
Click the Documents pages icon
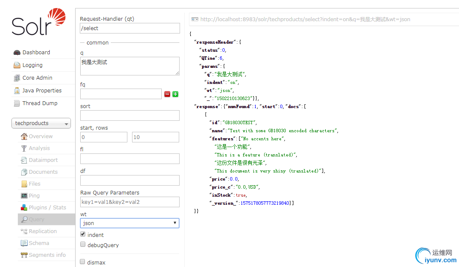tap(24, 172)
